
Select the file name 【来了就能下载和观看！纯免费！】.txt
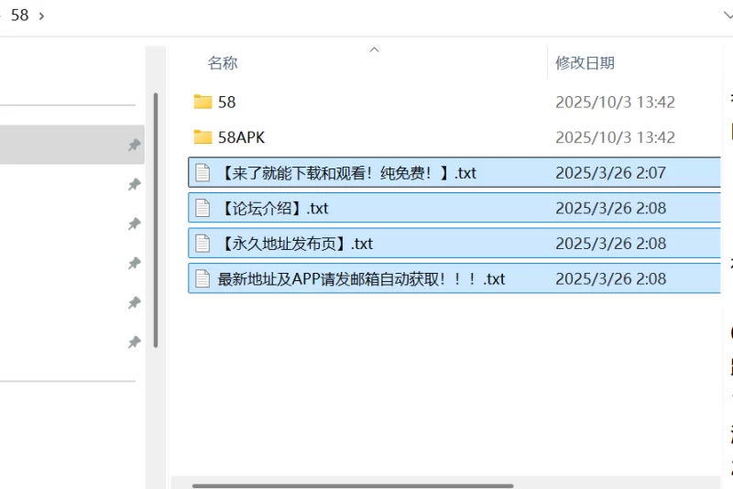[347, 173]
